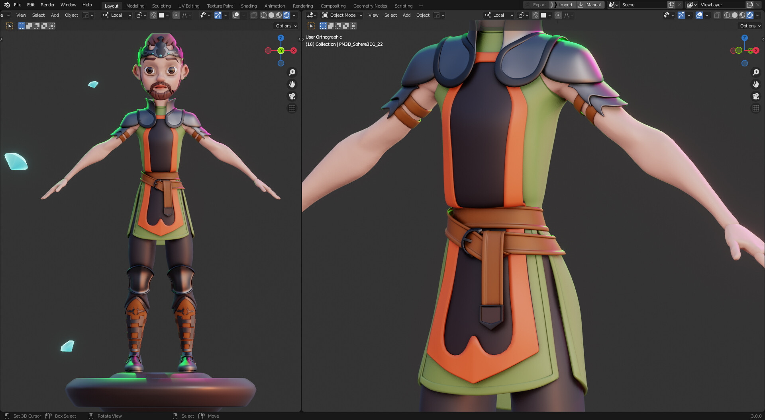Switch to the Sculpting workspace tab
This screenshot has width=765, height=420.
161,6
